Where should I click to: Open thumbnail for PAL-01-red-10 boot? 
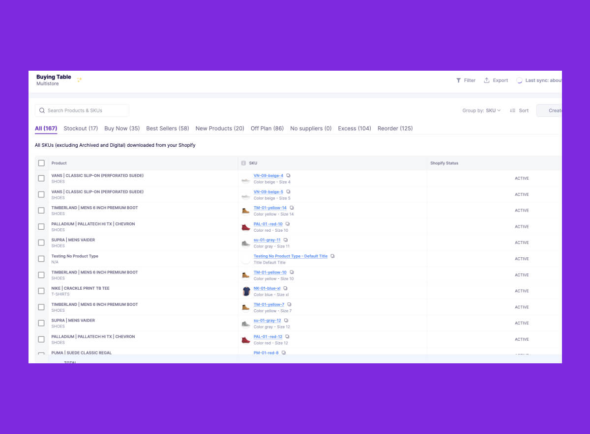click(x=246, y=227)
